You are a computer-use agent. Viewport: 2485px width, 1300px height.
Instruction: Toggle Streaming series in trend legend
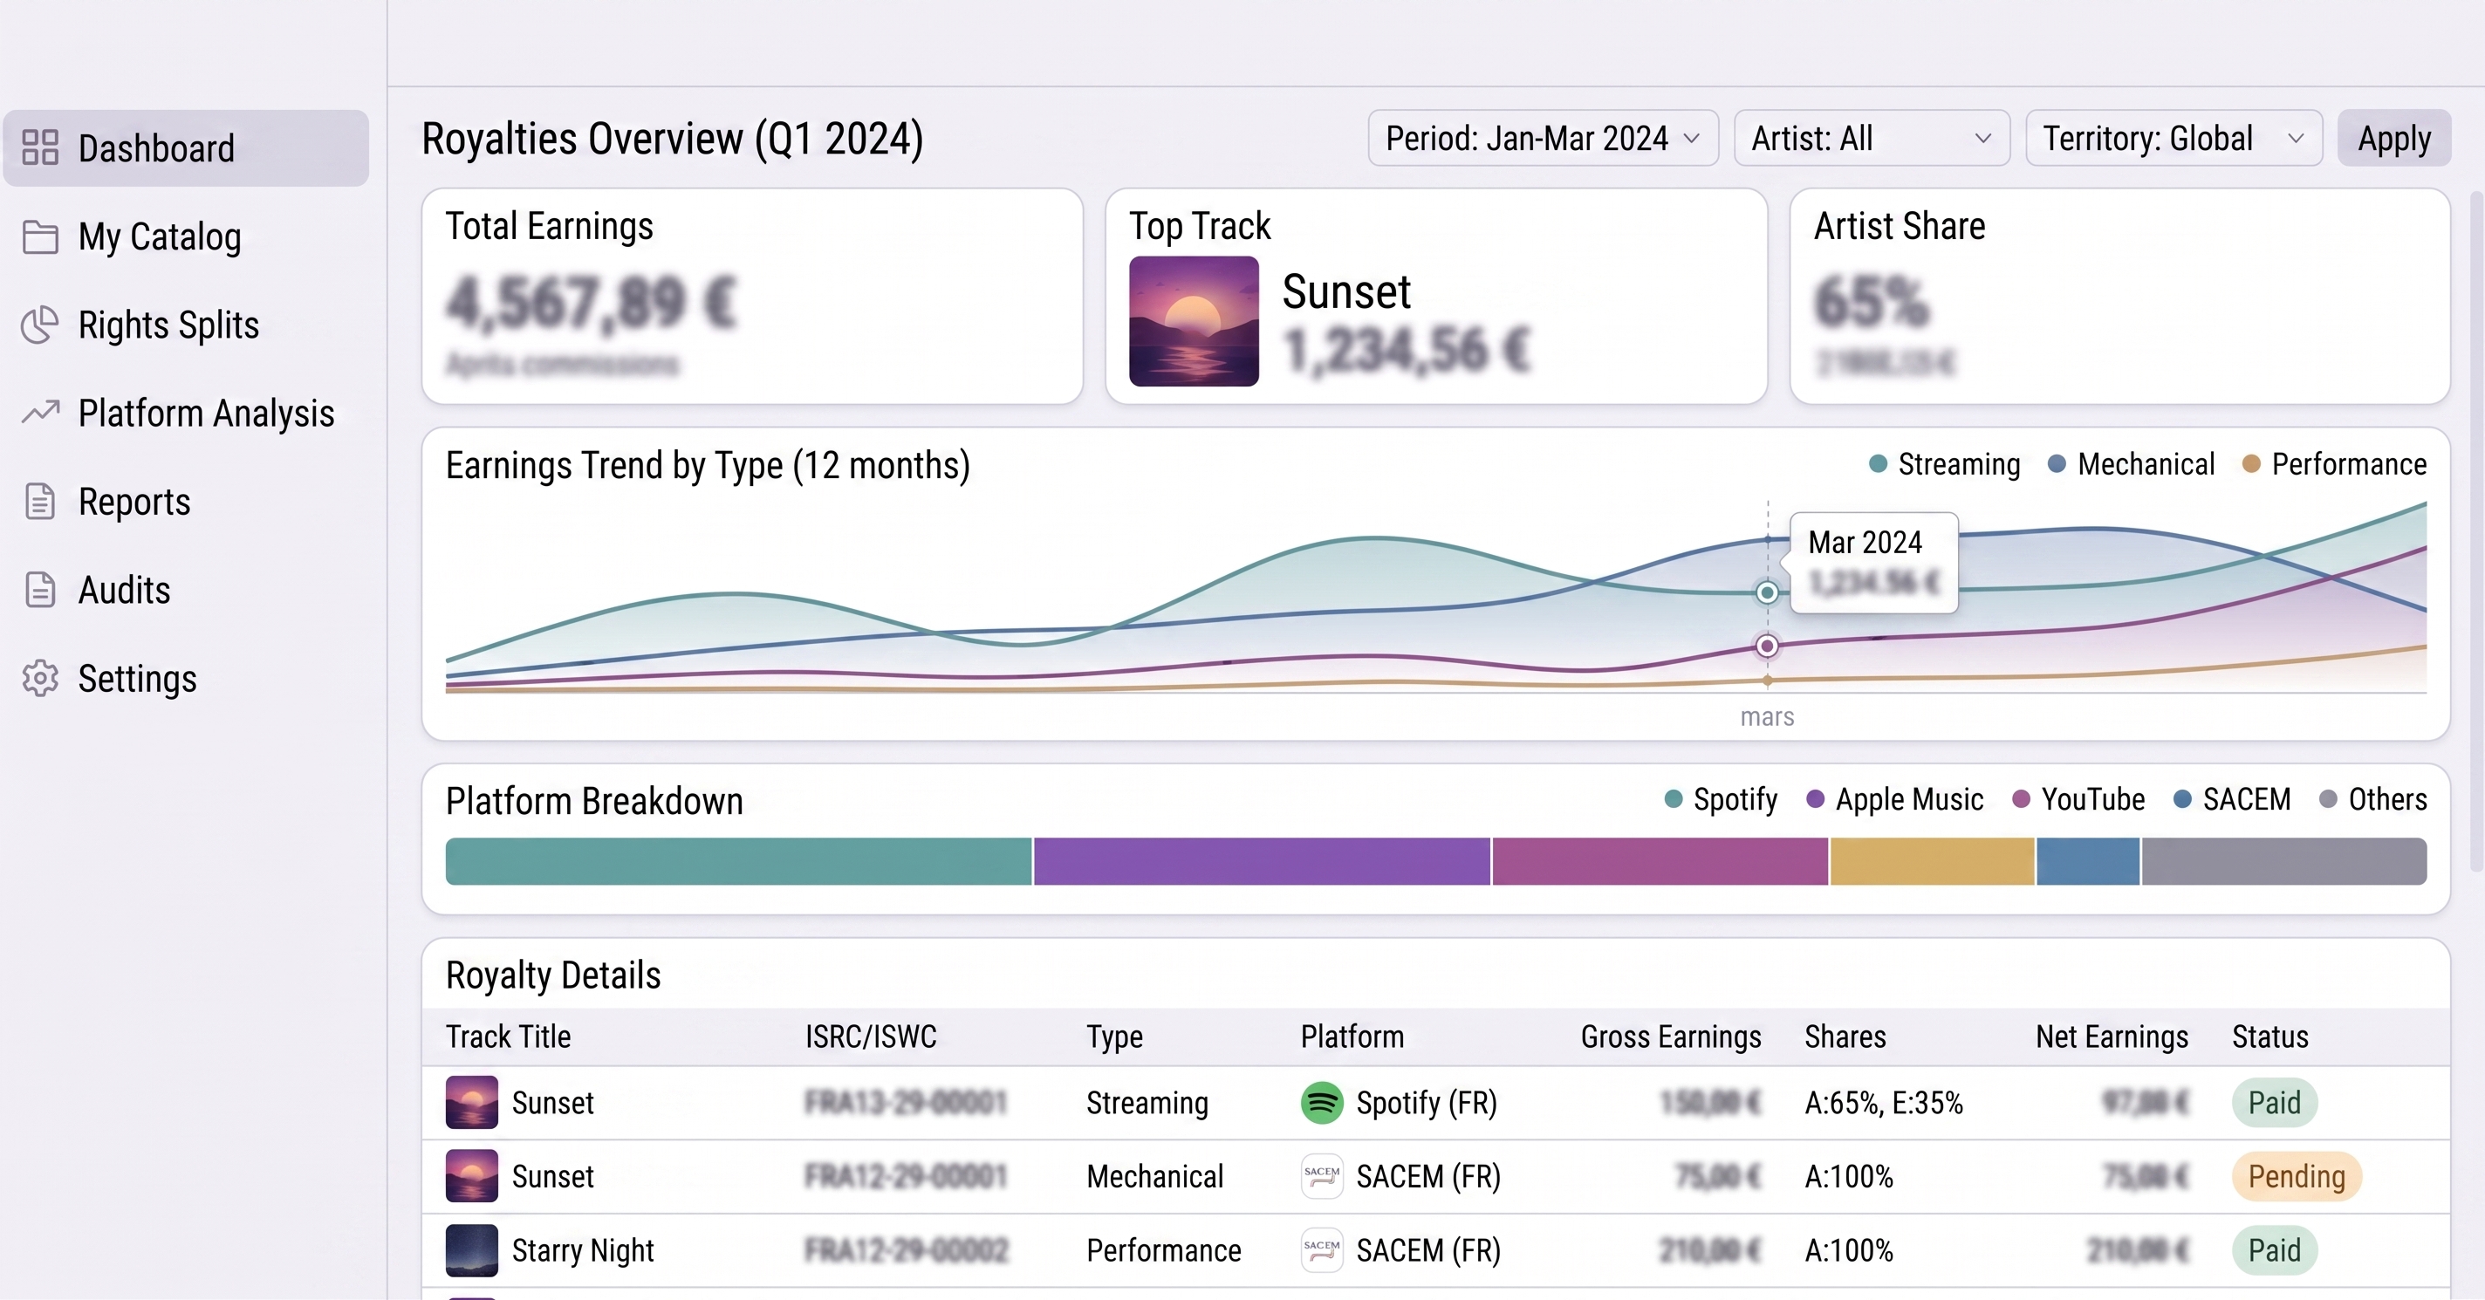coord(1944,464)
